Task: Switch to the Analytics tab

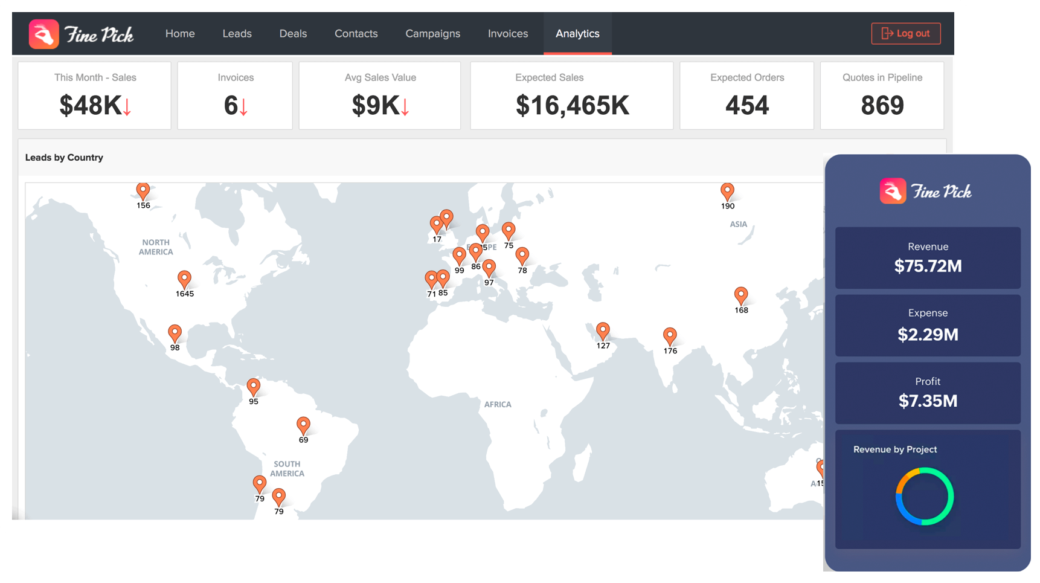Action: 577,33
